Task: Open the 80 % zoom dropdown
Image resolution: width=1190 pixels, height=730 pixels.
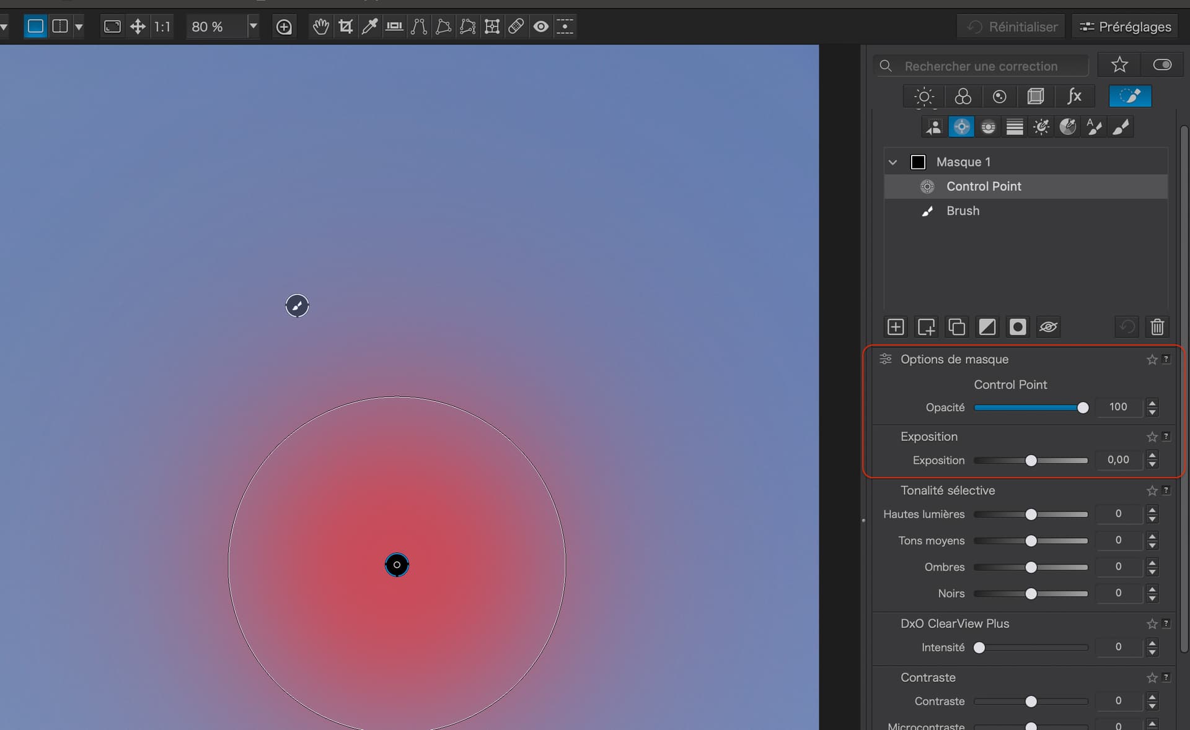Action: coord(253,27)
